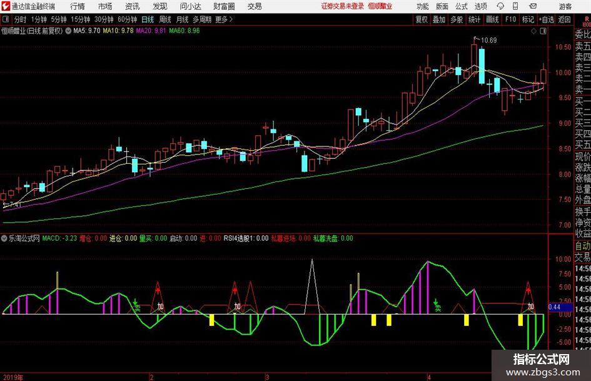Viewport: 591px width, 381px height.
Task: Open the 问小达 menu
Action: pyautogui.click(x=190, y=6)
